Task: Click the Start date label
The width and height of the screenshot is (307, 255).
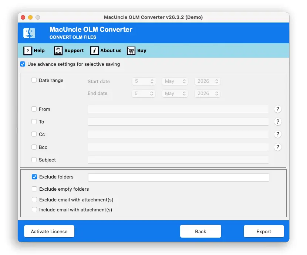Action: 99,82
